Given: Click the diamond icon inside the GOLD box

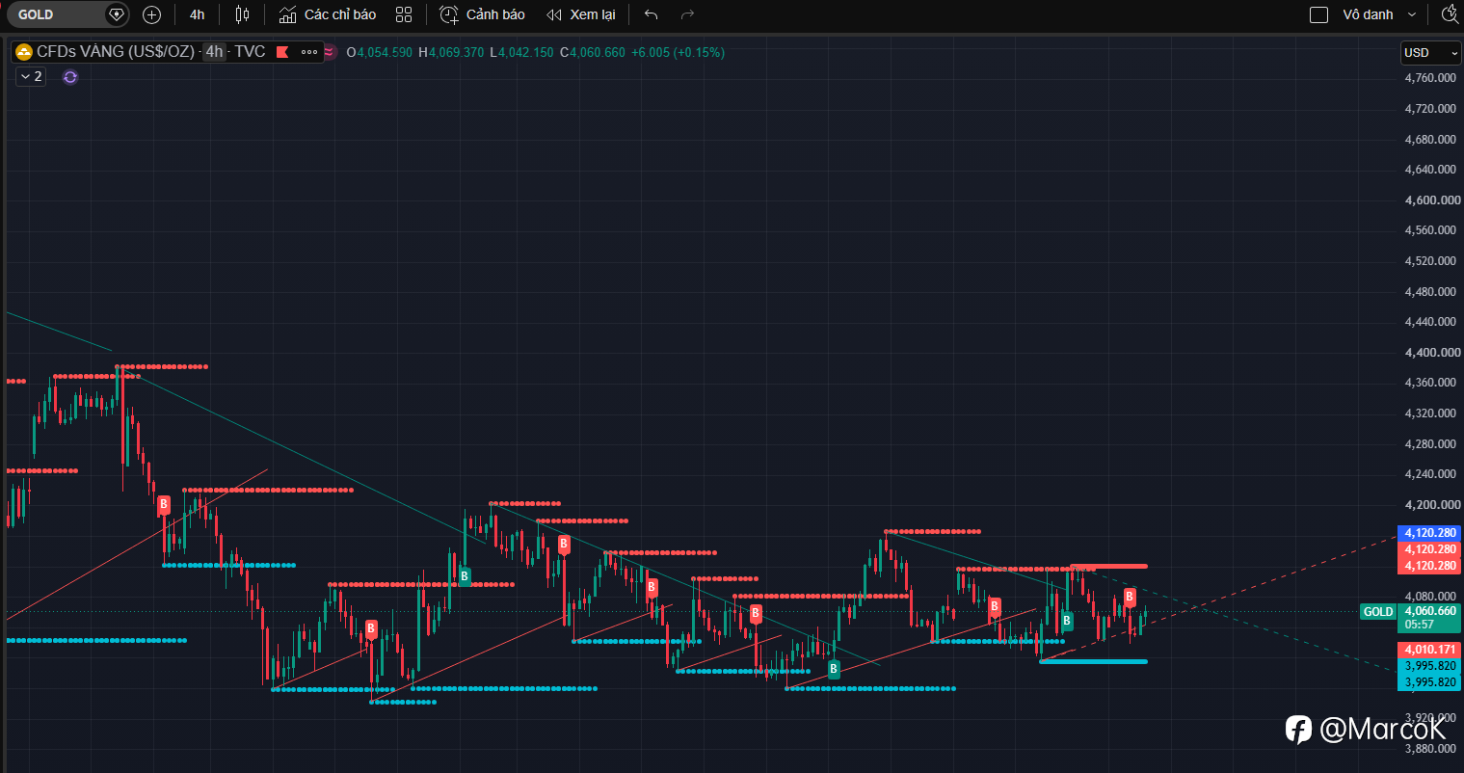Looking at the screenshot, I should click(117, 14).
